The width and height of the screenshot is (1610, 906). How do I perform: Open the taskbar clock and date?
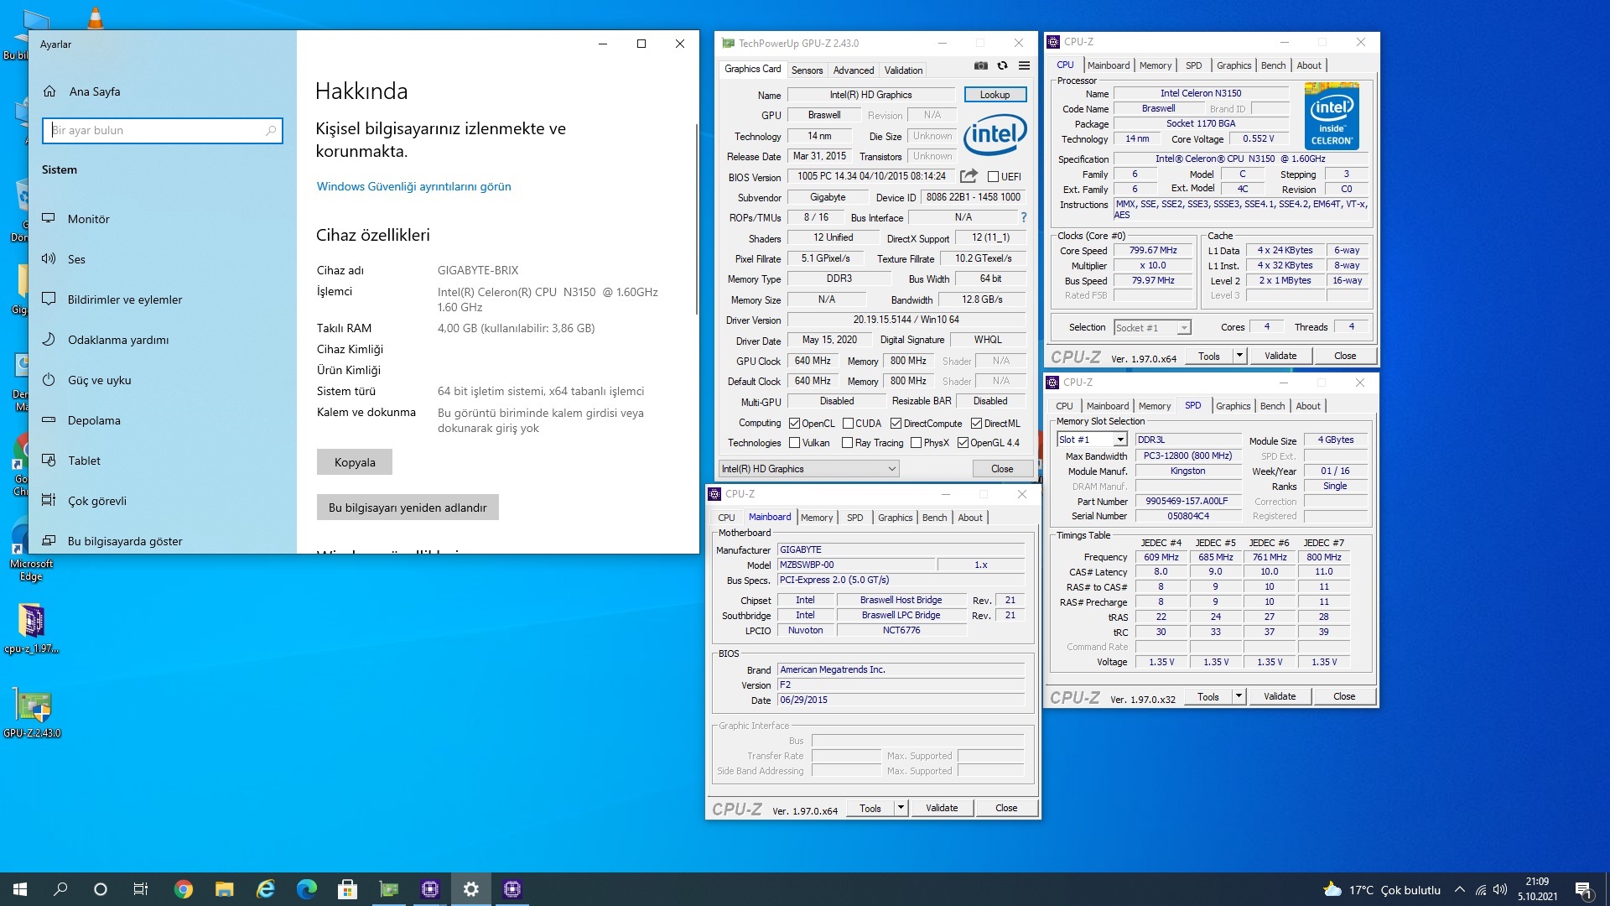tap(1537, 889)
